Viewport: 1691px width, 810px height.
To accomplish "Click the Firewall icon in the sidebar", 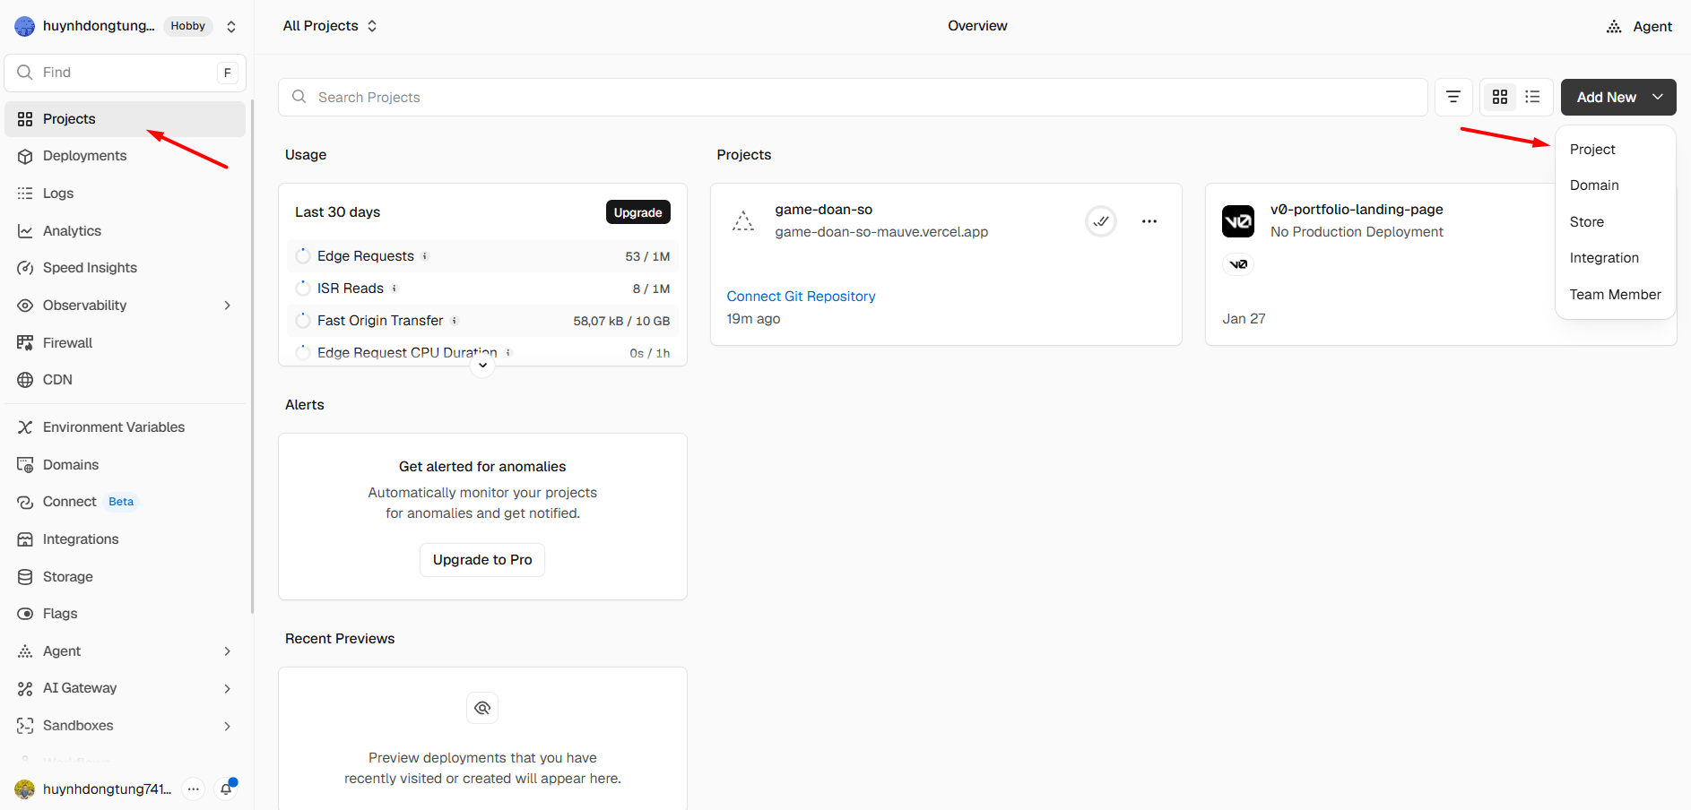I will click(25, 343).
